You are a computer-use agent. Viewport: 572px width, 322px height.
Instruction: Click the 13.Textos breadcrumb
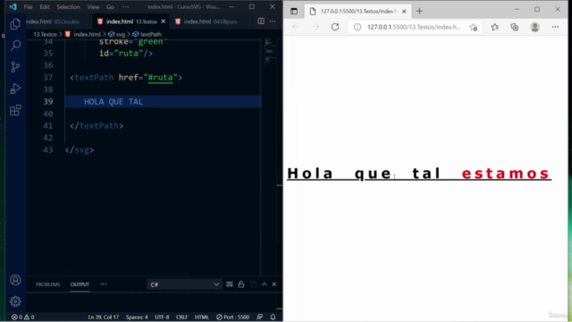point(46,34)
